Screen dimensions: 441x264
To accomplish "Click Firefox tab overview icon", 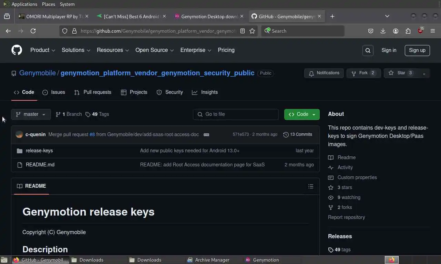I will click(7, 16).
